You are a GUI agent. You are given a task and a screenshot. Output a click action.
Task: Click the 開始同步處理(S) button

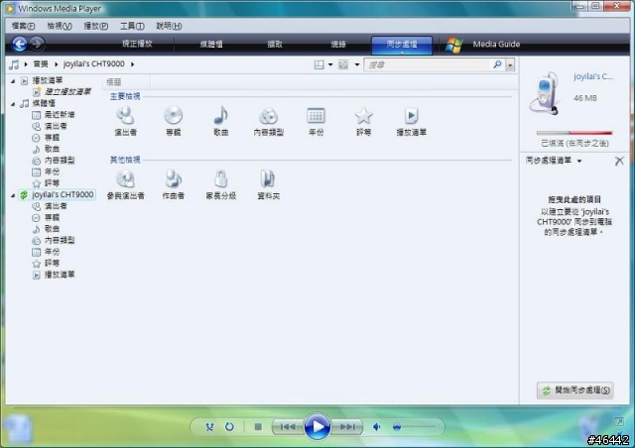pyautogui.click(x=575, y=391)
